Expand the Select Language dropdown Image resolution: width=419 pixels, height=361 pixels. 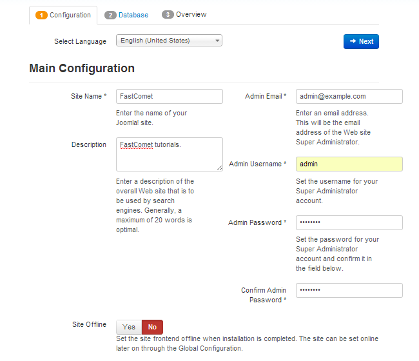[169, 41]
